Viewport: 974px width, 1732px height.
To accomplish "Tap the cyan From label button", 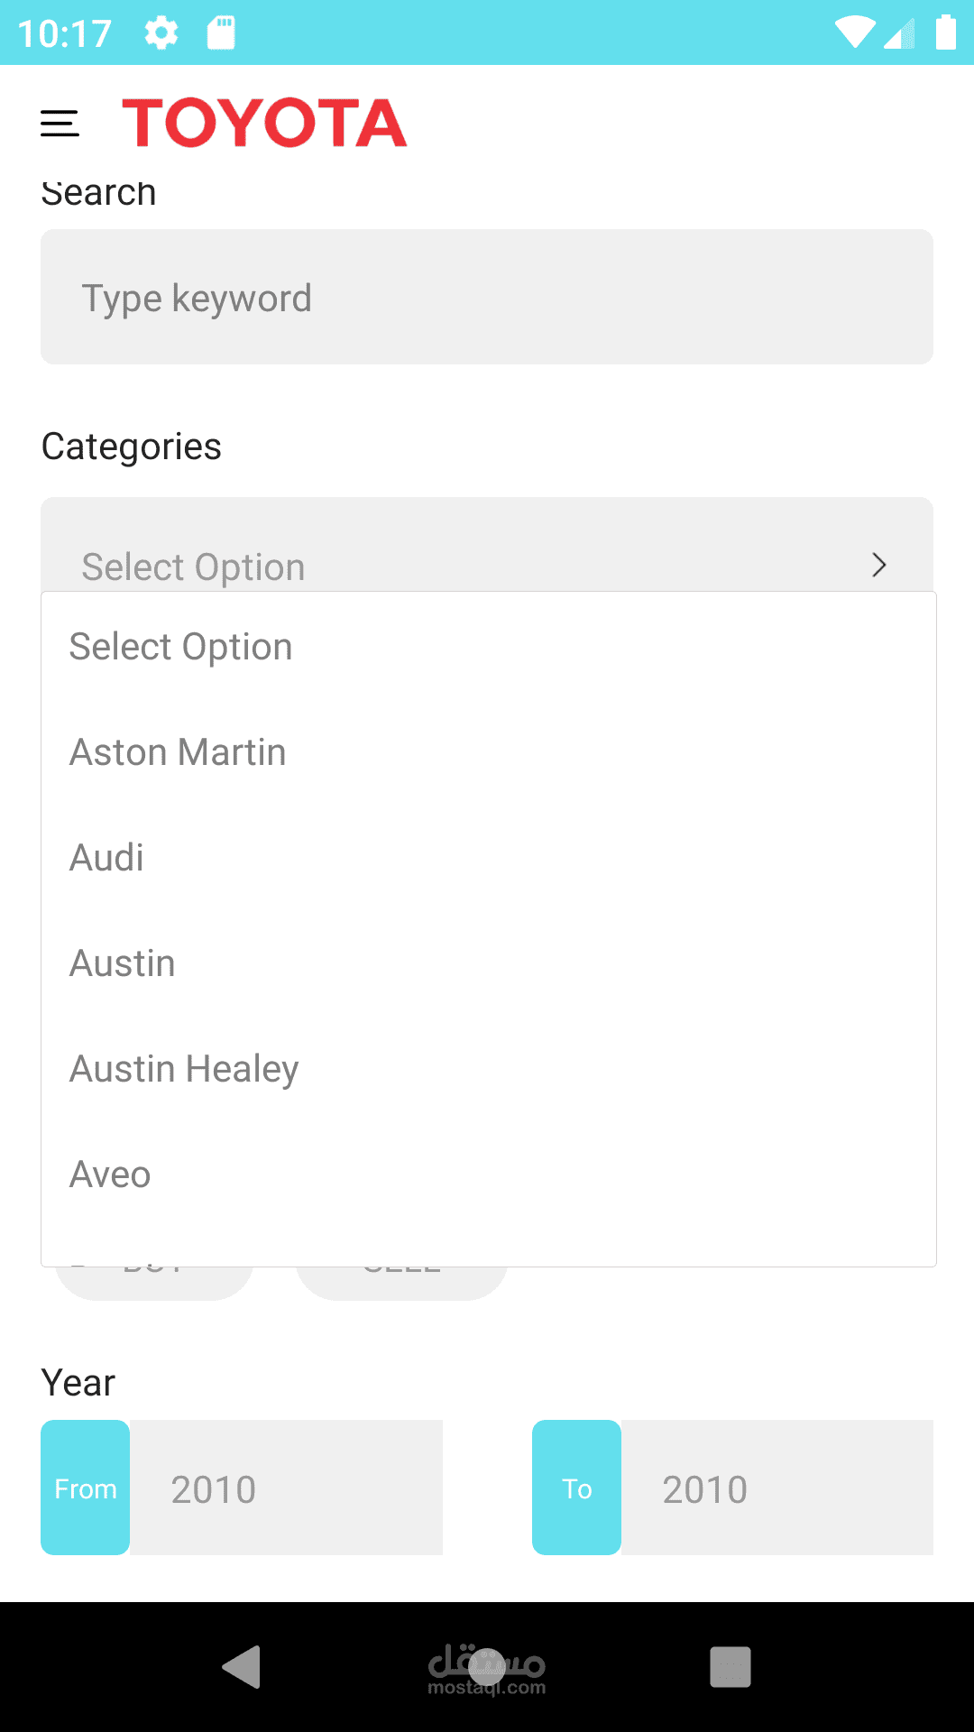I will pyautogui.click(x=86, y=1488).
